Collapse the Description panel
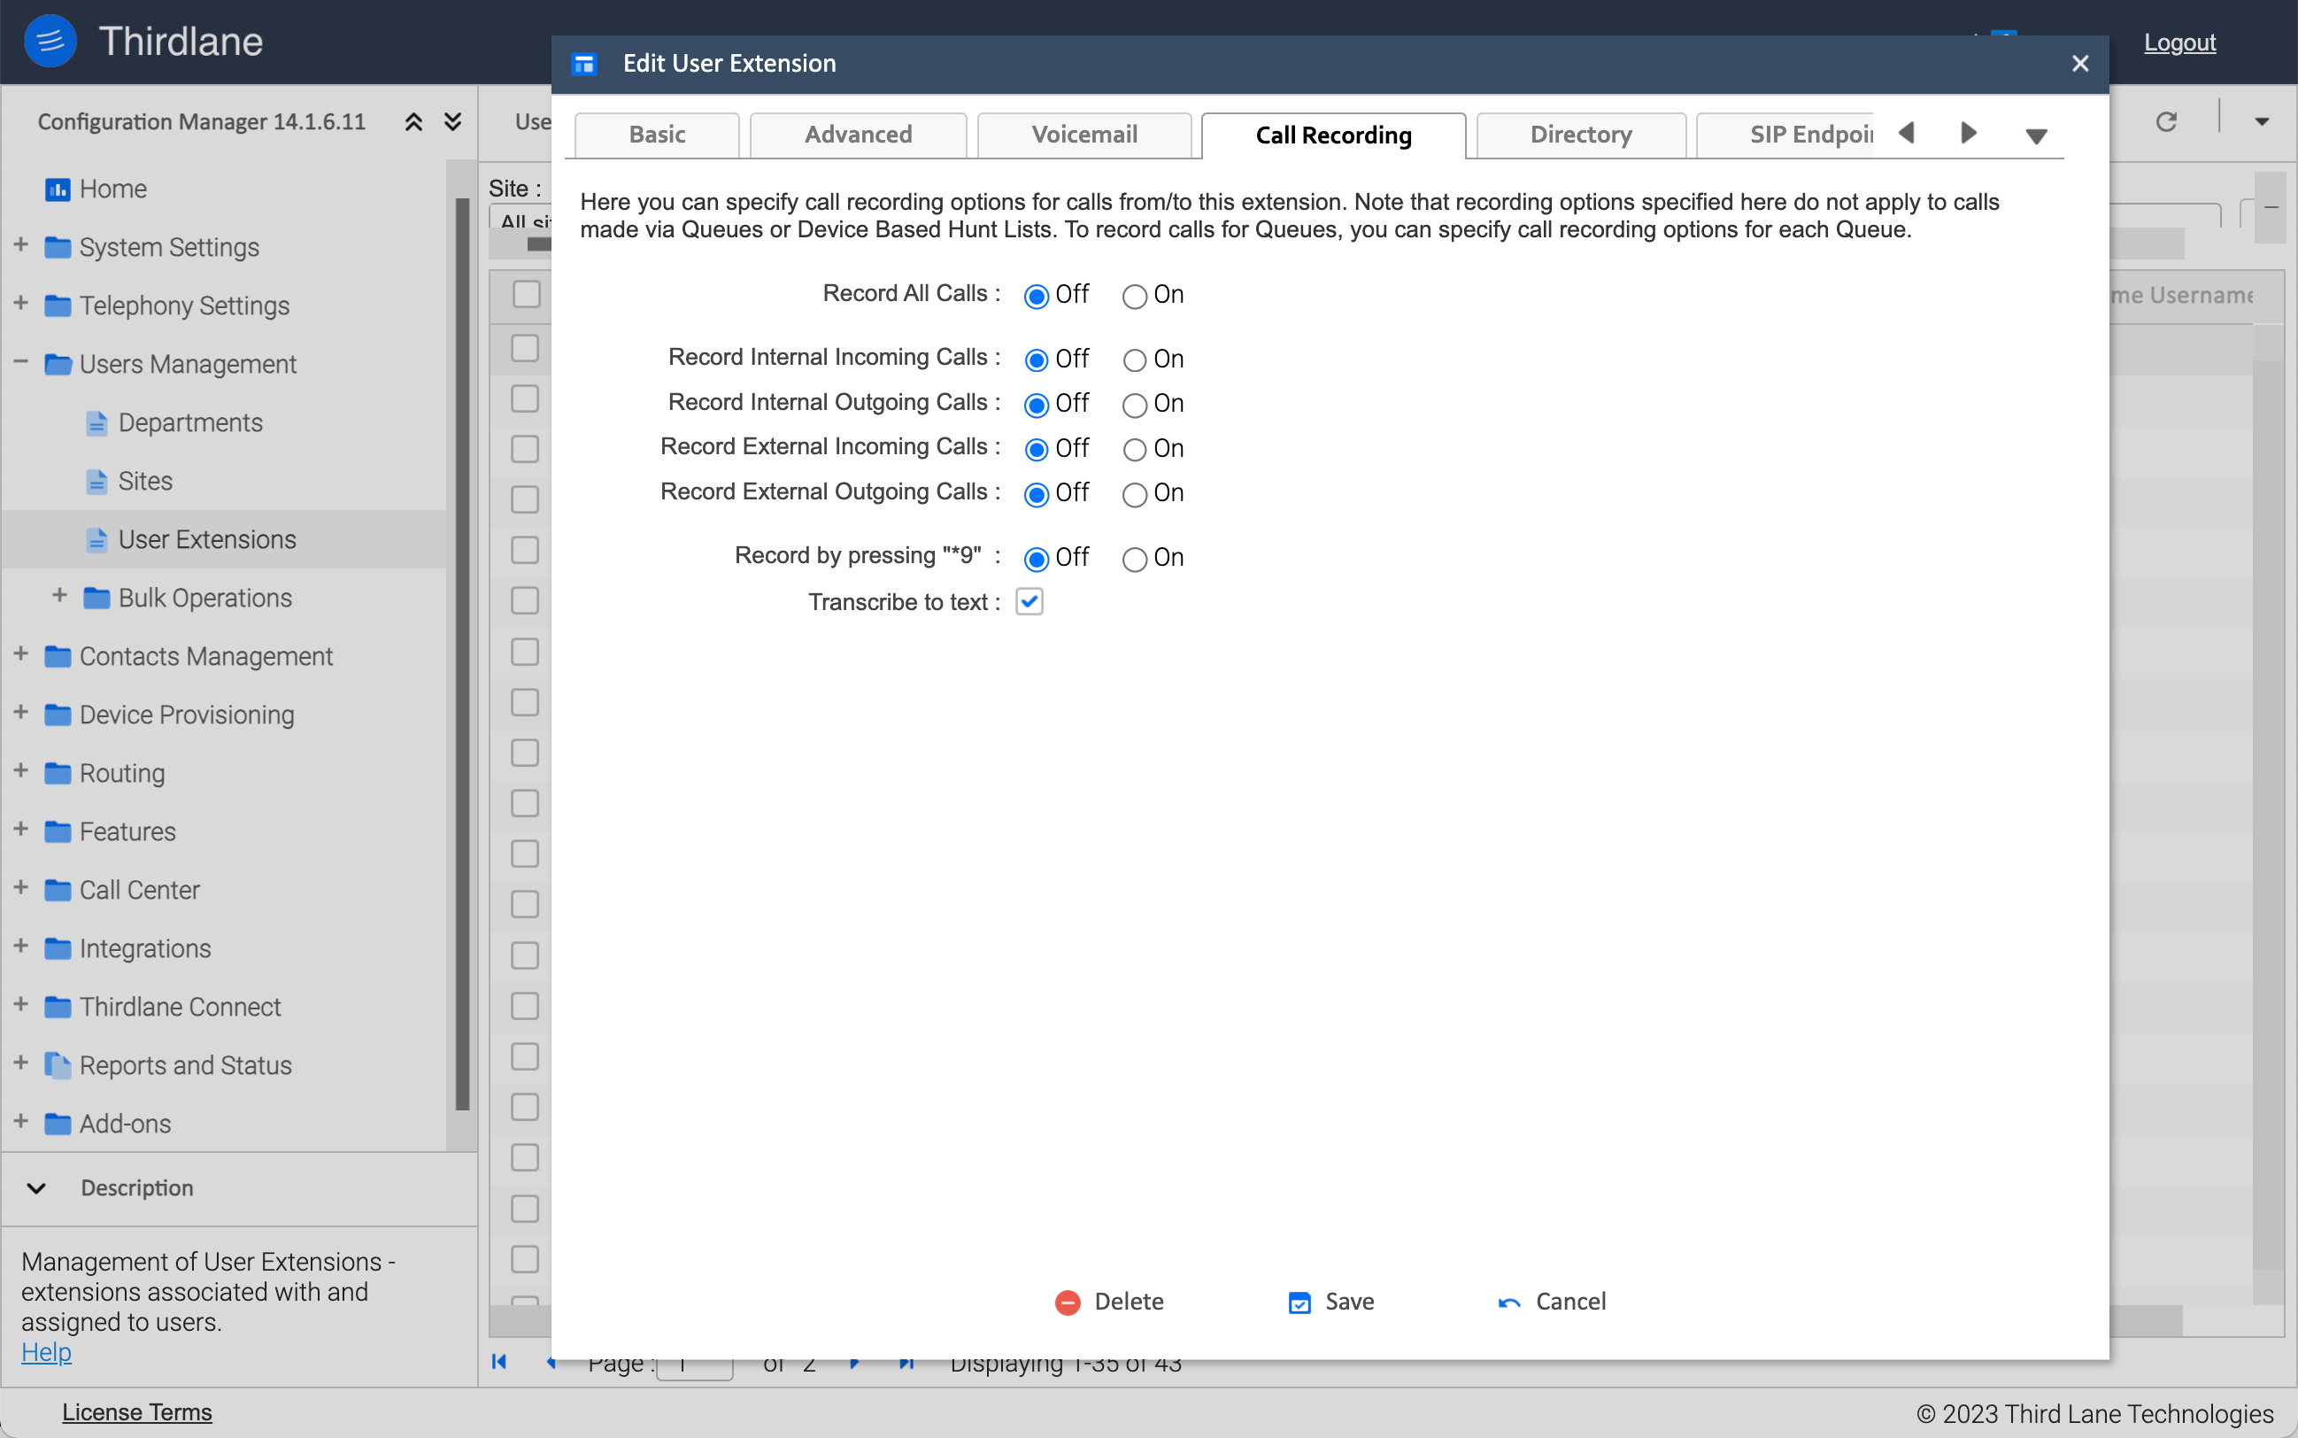 [x=35, y=1188]
